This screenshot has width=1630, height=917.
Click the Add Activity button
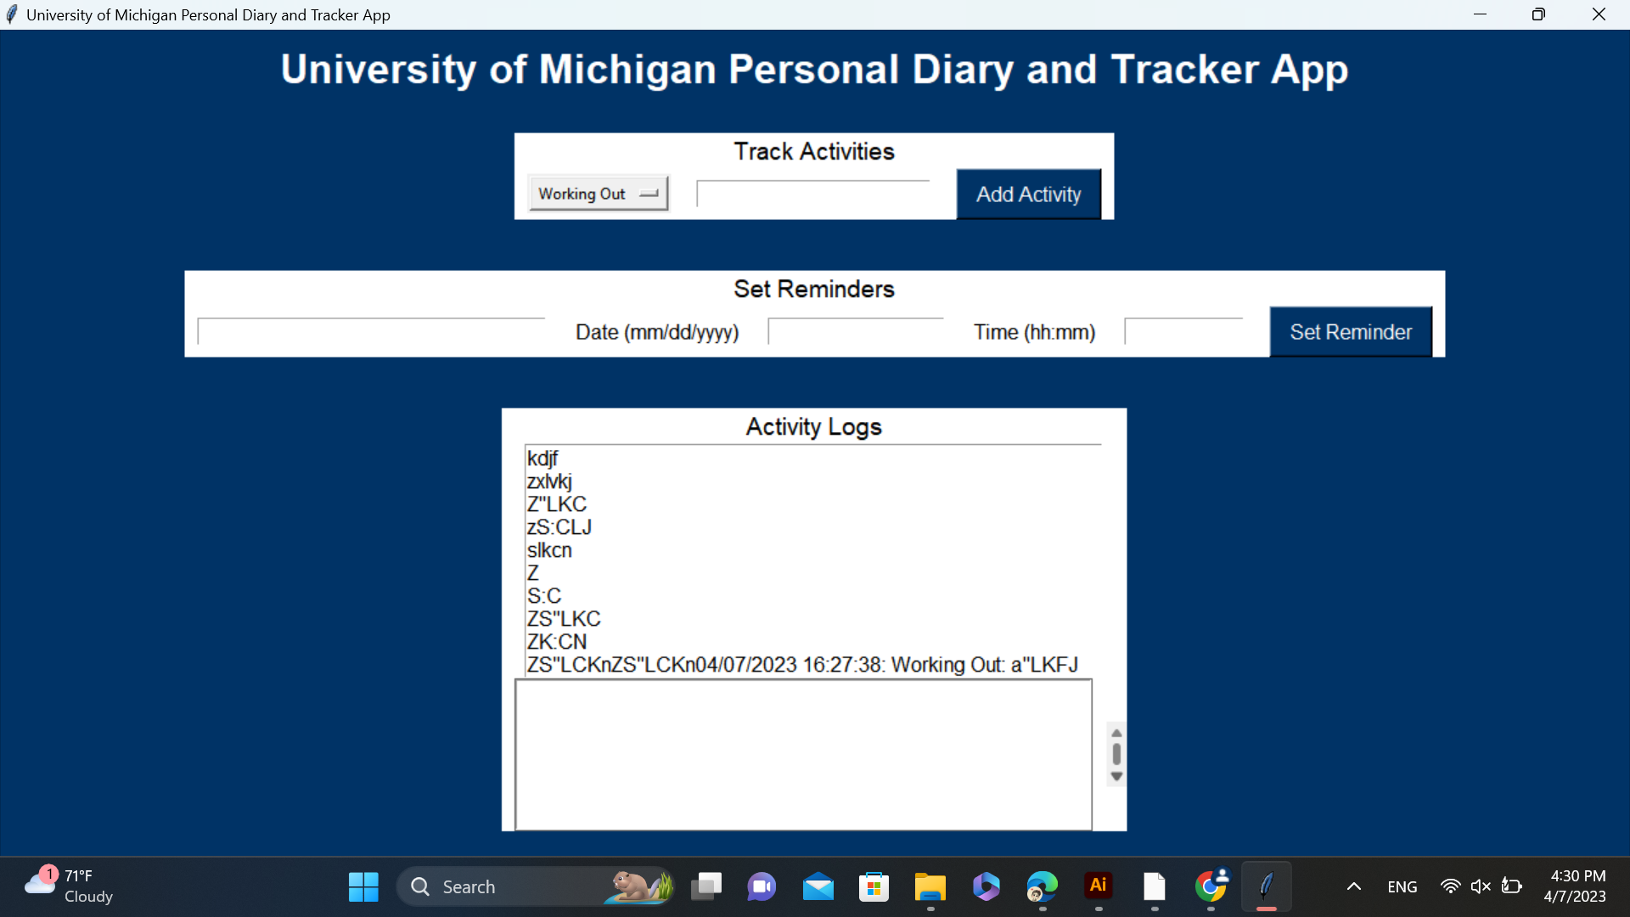point(1028,194)
